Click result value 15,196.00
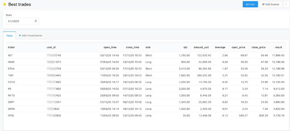 point(278,62)
